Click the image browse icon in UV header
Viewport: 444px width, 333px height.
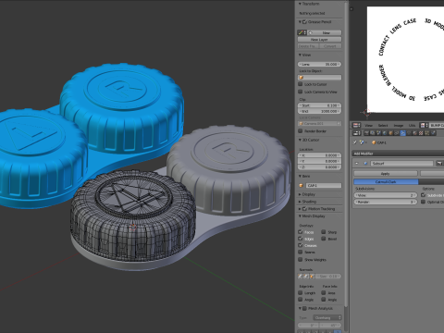424,126
